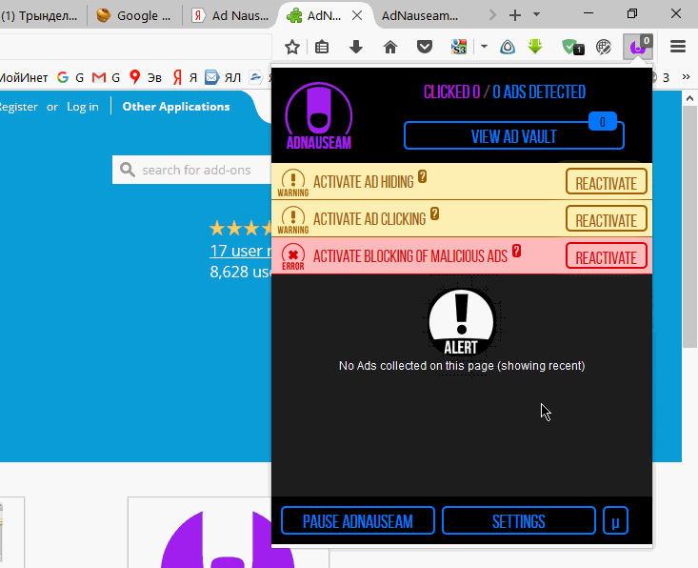This screenshot has height=568, width=698.
Task: Click help icon beside Activate Ad Clicking
Action: click(434, 214)
